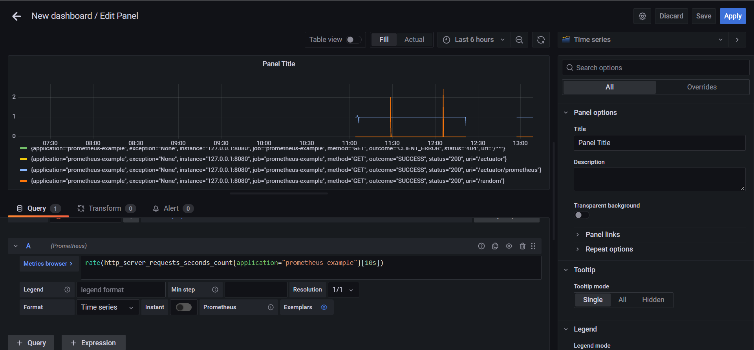Show Prometheus info icon
The height and width of the screenshot is (350, 754).
tap(271, 307)
